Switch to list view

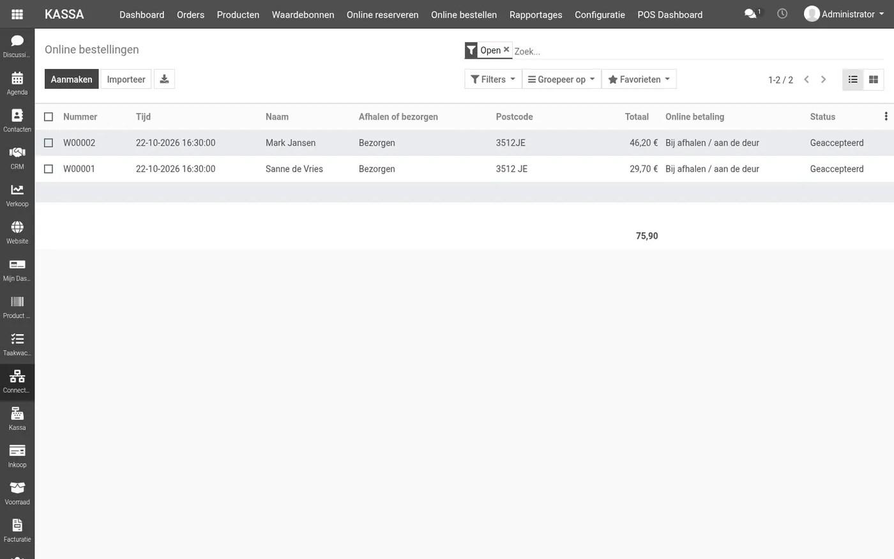pyautogui.click(x=852, y=79)
